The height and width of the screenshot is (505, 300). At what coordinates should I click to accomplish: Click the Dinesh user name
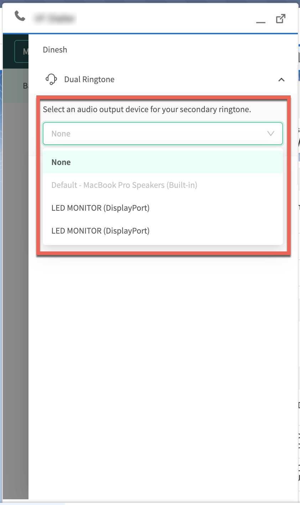(x=55, y=50)
